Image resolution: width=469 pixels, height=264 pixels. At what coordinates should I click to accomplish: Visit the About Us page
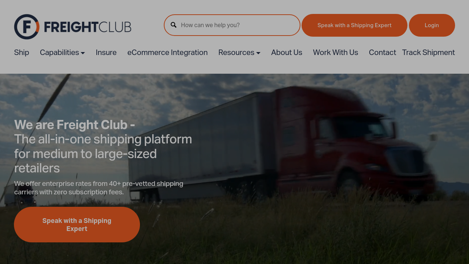tap(287, 52)
